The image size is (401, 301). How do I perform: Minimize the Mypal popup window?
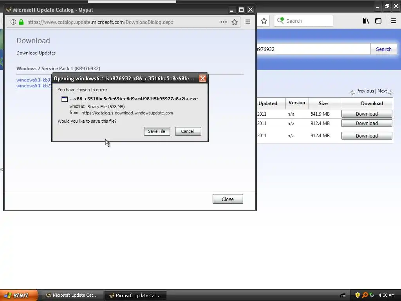click(232, 10)
